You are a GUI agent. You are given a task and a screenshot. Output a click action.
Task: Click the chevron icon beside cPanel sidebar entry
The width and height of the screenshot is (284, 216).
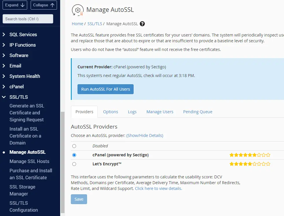tap(4, 87)
